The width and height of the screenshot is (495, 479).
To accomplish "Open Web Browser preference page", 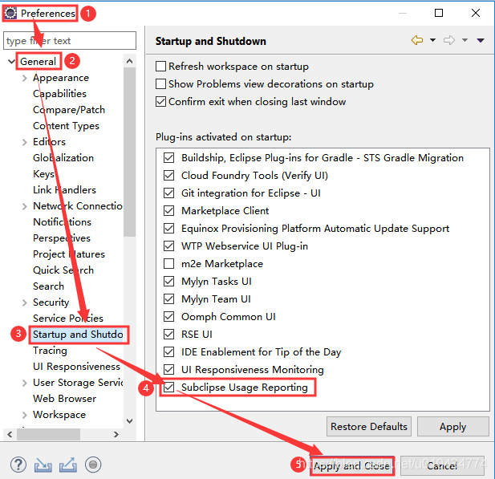I will (x=64, y=399).
